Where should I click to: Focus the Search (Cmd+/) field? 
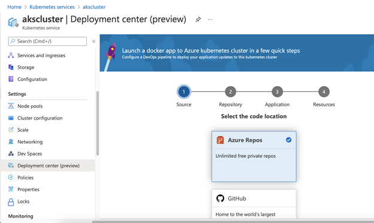[x=47, y=41]
